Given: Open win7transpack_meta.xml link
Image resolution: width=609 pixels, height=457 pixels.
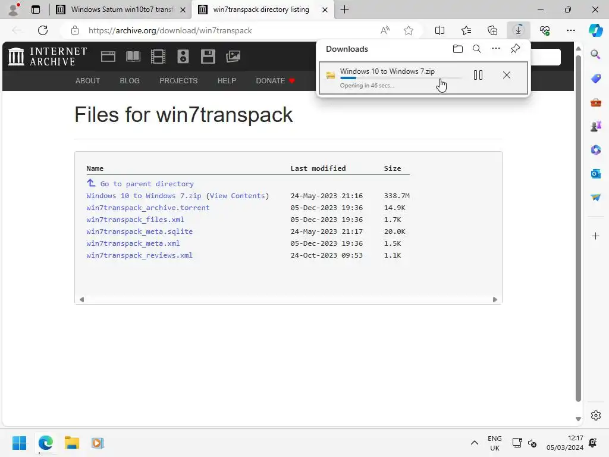Looking at the screenshot, I should (133, 243).
